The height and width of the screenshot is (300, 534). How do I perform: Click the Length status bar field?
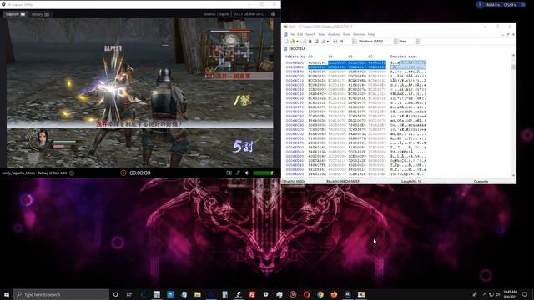(411, 182)
